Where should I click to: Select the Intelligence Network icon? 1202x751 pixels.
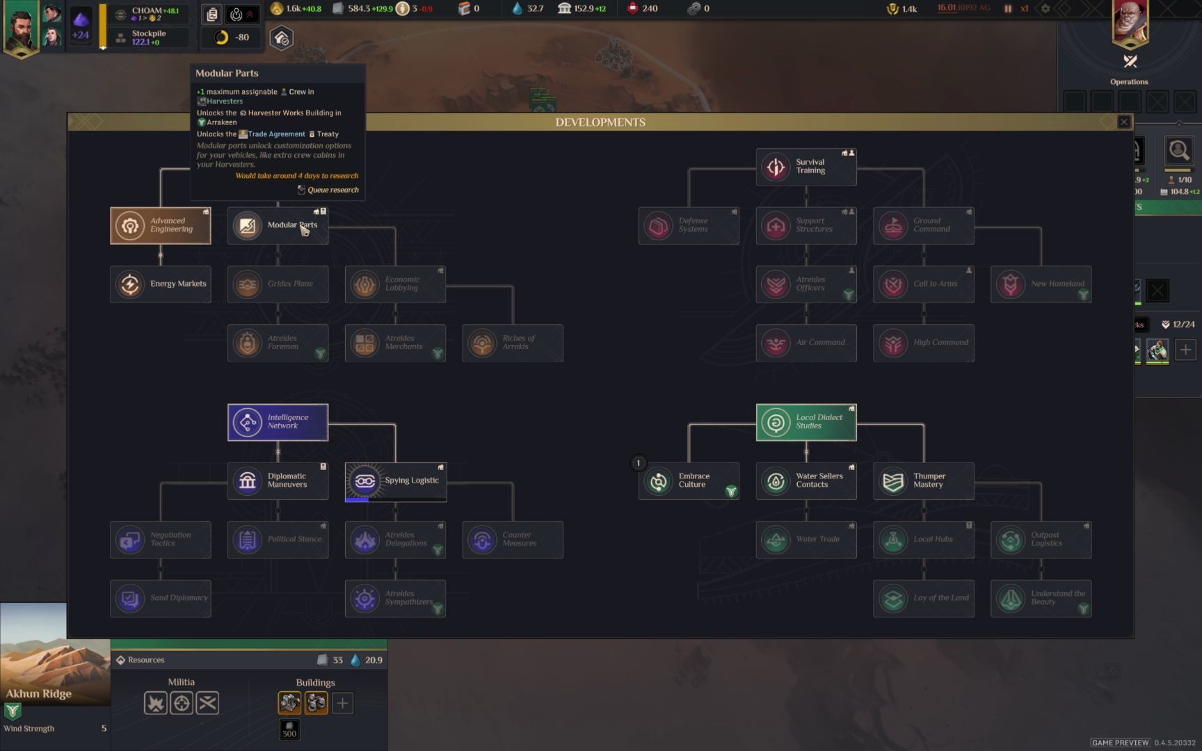pos(247,422)
